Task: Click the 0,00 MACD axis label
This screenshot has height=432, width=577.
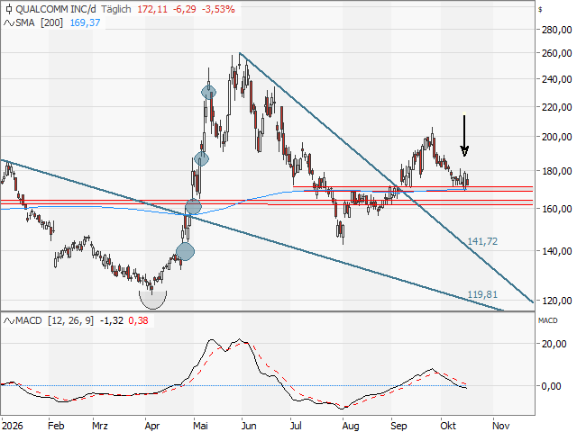Action: coord(551,386)
